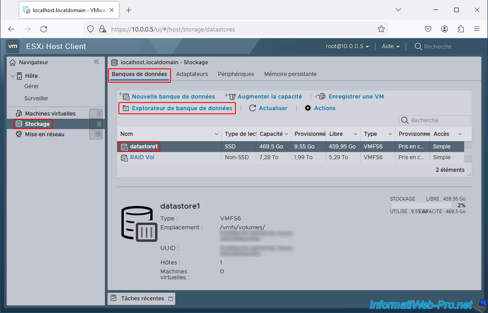The width and height of the screenshot is (488, 313).
Task: Collapse the Hôte tree node
Action: tap(12, 76)
